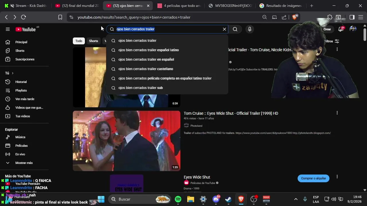367x206 pixels.
Task: Switch to the Stream - Kick Dashboard tab
Action: click(x=27, y=6)
